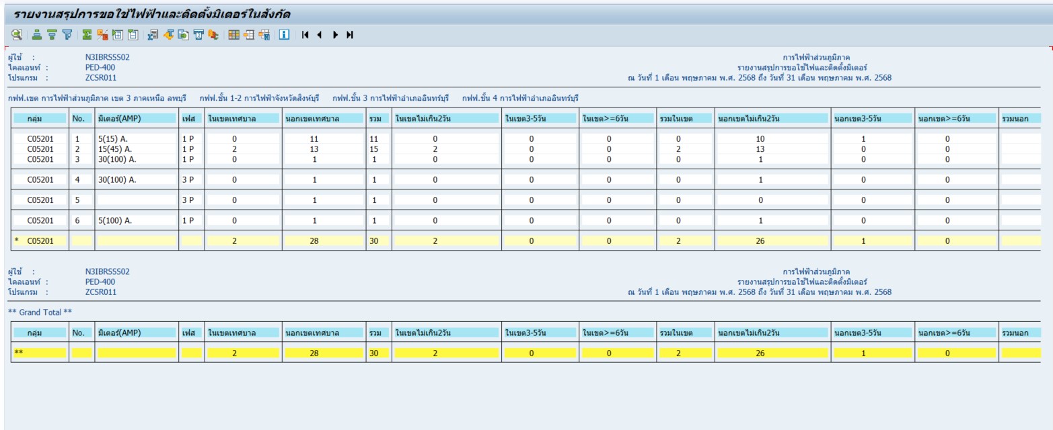Viewport: 1053px width, 430px height.
Task: Click C05201 group cell in row 6
Action: pos(40,220)
